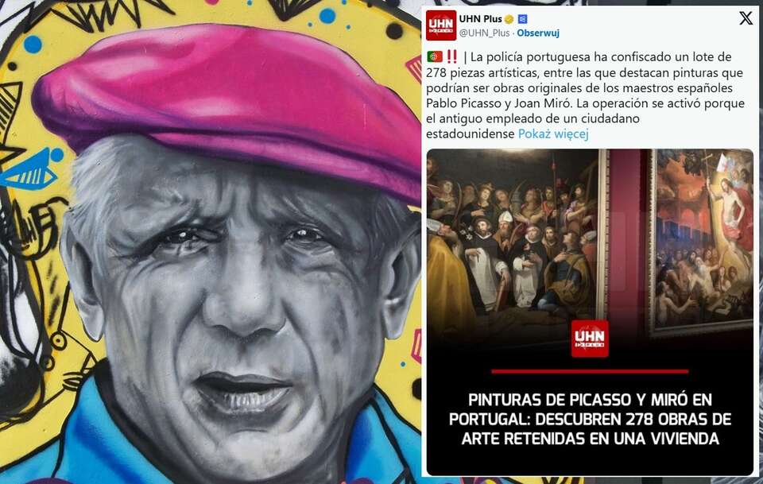Expand tweet text with Pokaż więcej

click(x=553, y=134)
